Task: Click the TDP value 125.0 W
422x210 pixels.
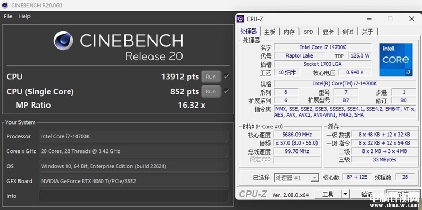Action: pos(360,56)
